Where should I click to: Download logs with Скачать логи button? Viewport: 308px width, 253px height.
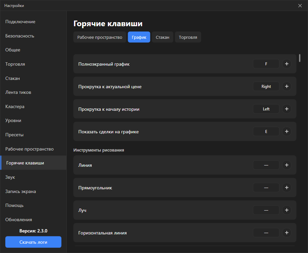point(34,242)
